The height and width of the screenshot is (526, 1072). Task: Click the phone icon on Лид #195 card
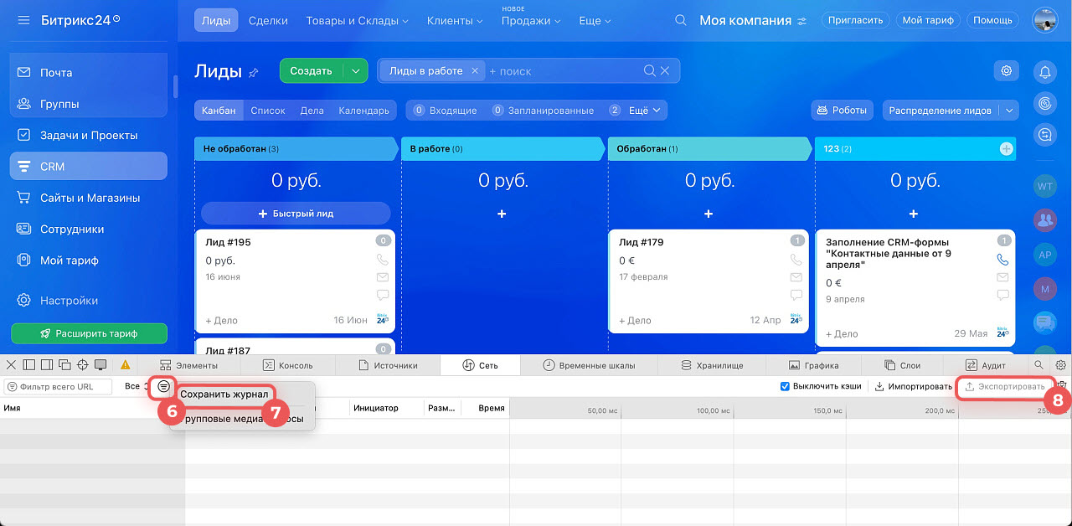(383, 260)
